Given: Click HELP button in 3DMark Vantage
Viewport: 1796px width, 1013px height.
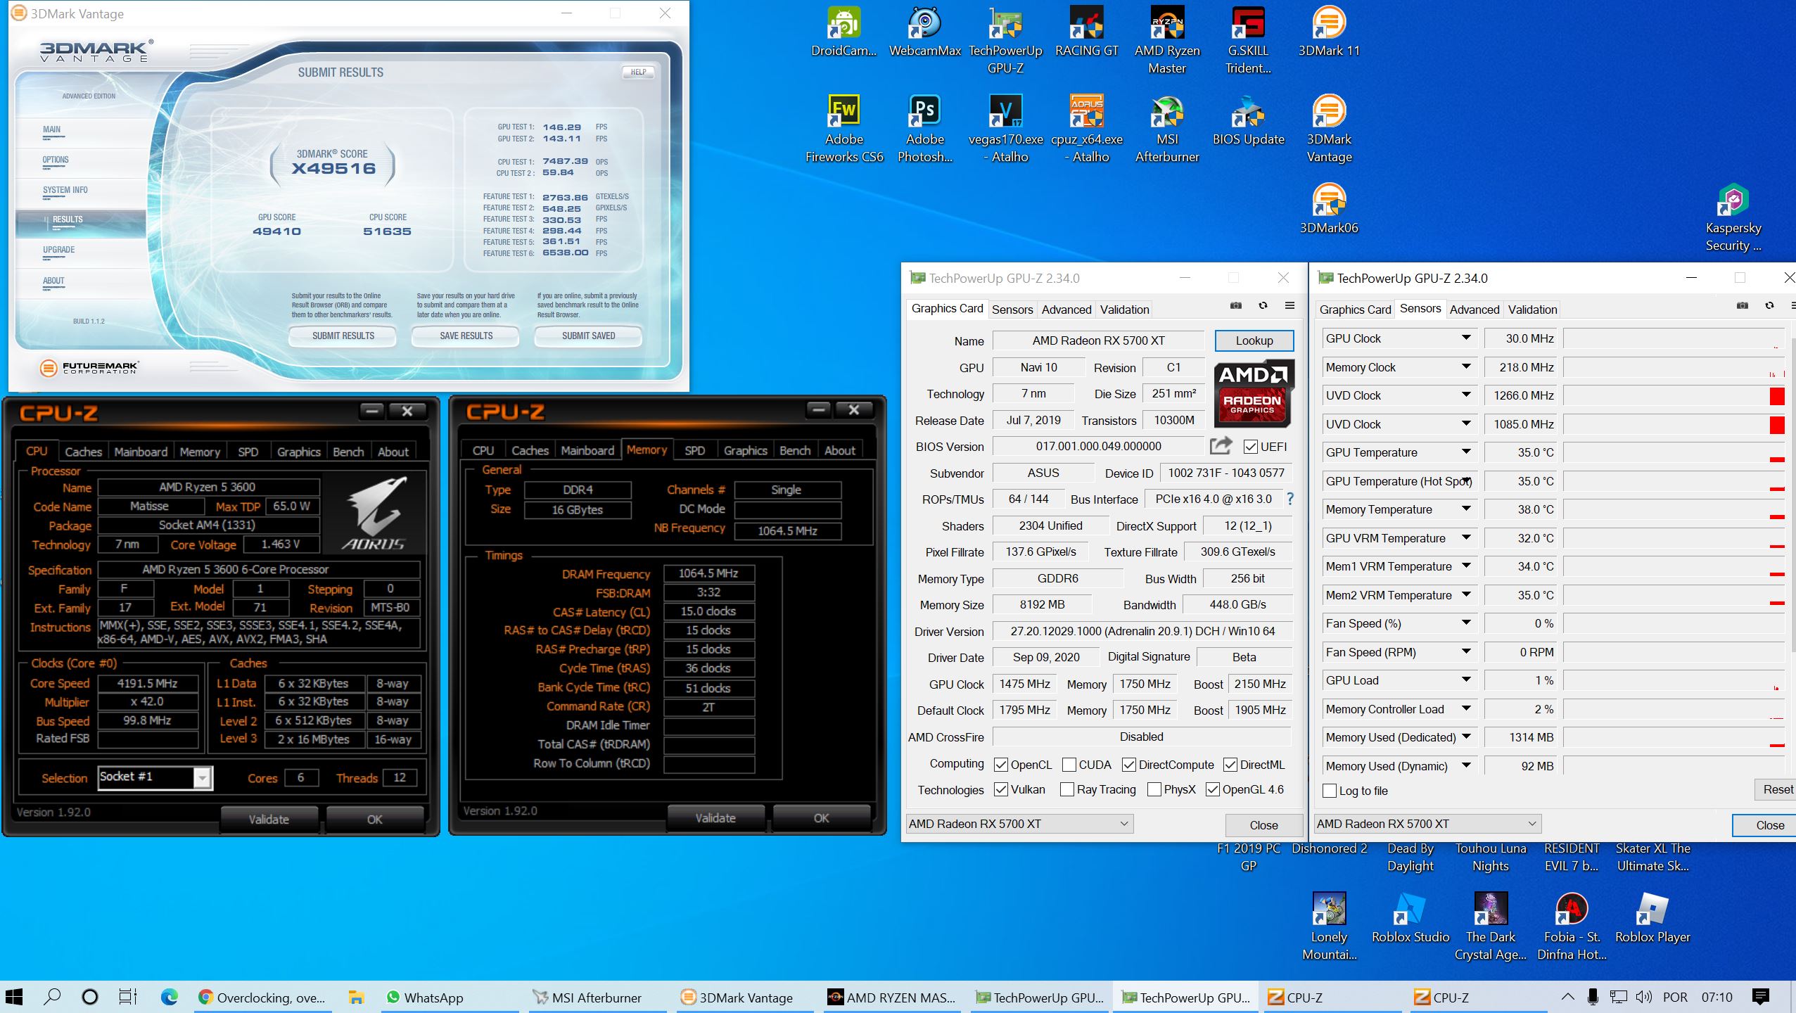Looking at the screenshot, I should 638,72.
